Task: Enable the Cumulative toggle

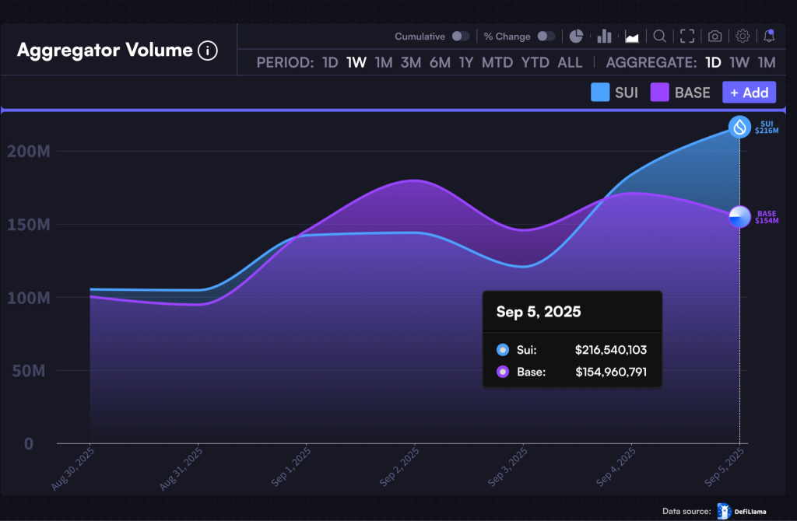Action: [x=461, y=37]
